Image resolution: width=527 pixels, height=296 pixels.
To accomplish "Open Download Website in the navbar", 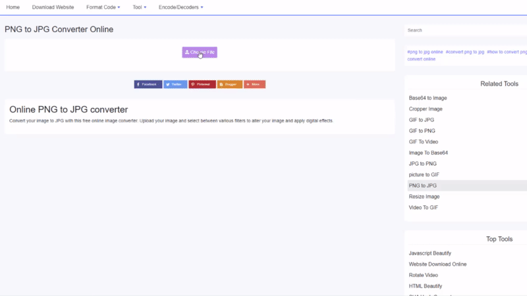I will pos(53,7).
